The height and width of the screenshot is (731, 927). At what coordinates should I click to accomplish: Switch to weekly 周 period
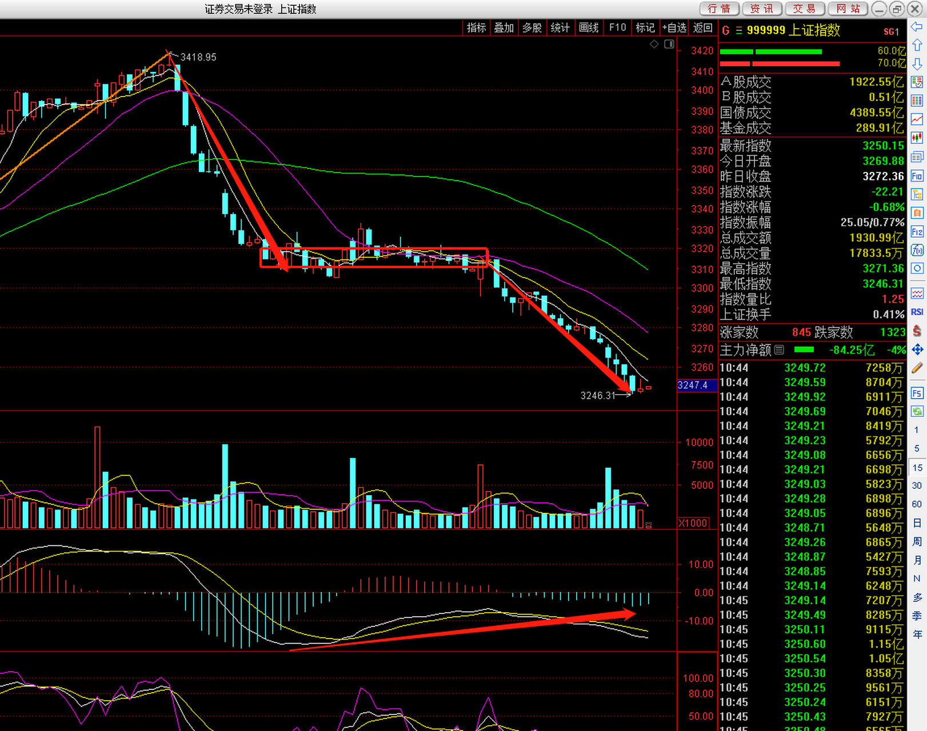click(x=917, y=541)
